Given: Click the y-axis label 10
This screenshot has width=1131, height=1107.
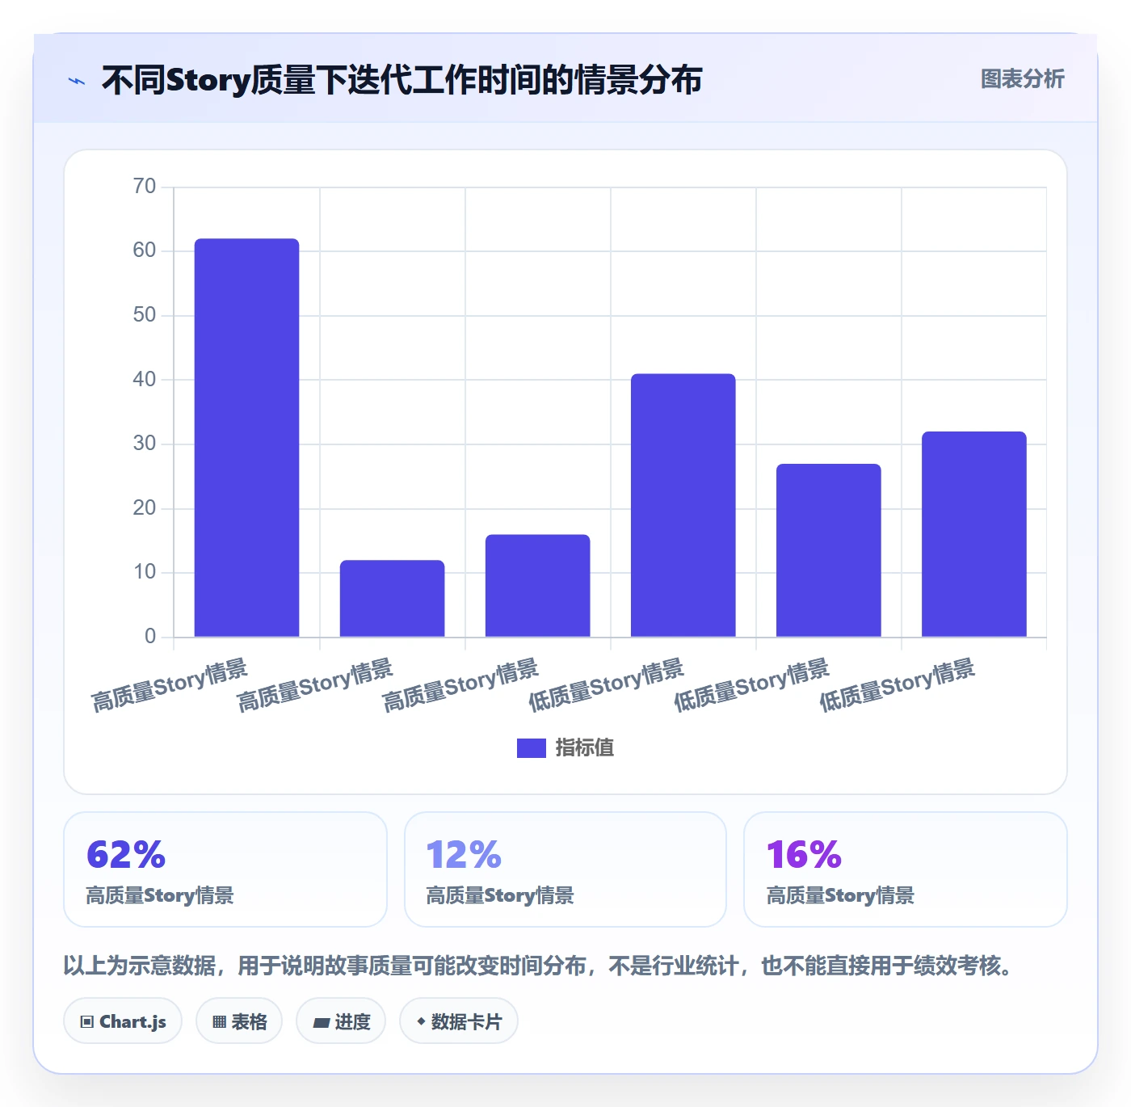Looking at the screenshot, I should (x=145, y=572).
